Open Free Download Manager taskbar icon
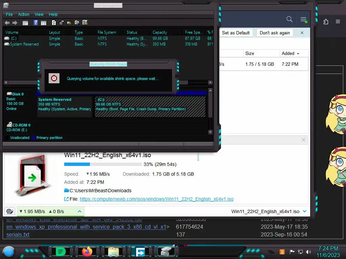 (140, 252)
